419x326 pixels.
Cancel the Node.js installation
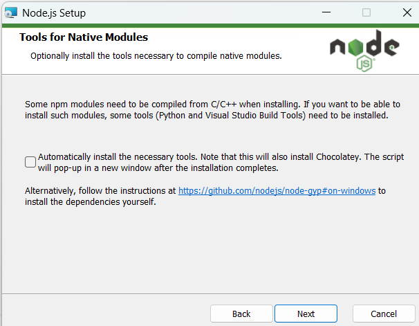[384, 314]
